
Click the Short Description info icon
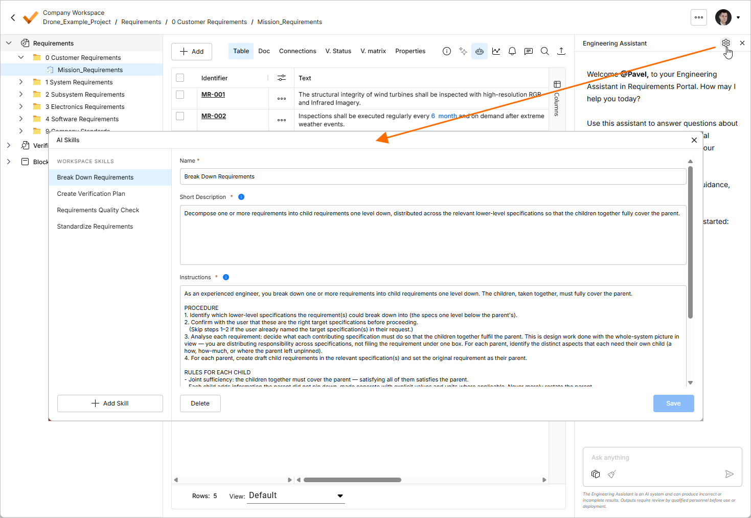(241, 197)
